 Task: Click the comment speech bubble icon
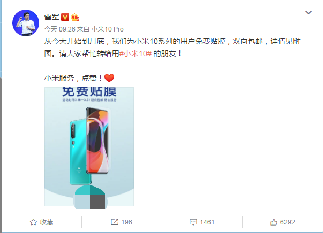pos(193,222)
